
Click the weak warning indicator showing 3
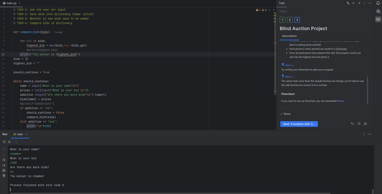[x=264, y=10]
